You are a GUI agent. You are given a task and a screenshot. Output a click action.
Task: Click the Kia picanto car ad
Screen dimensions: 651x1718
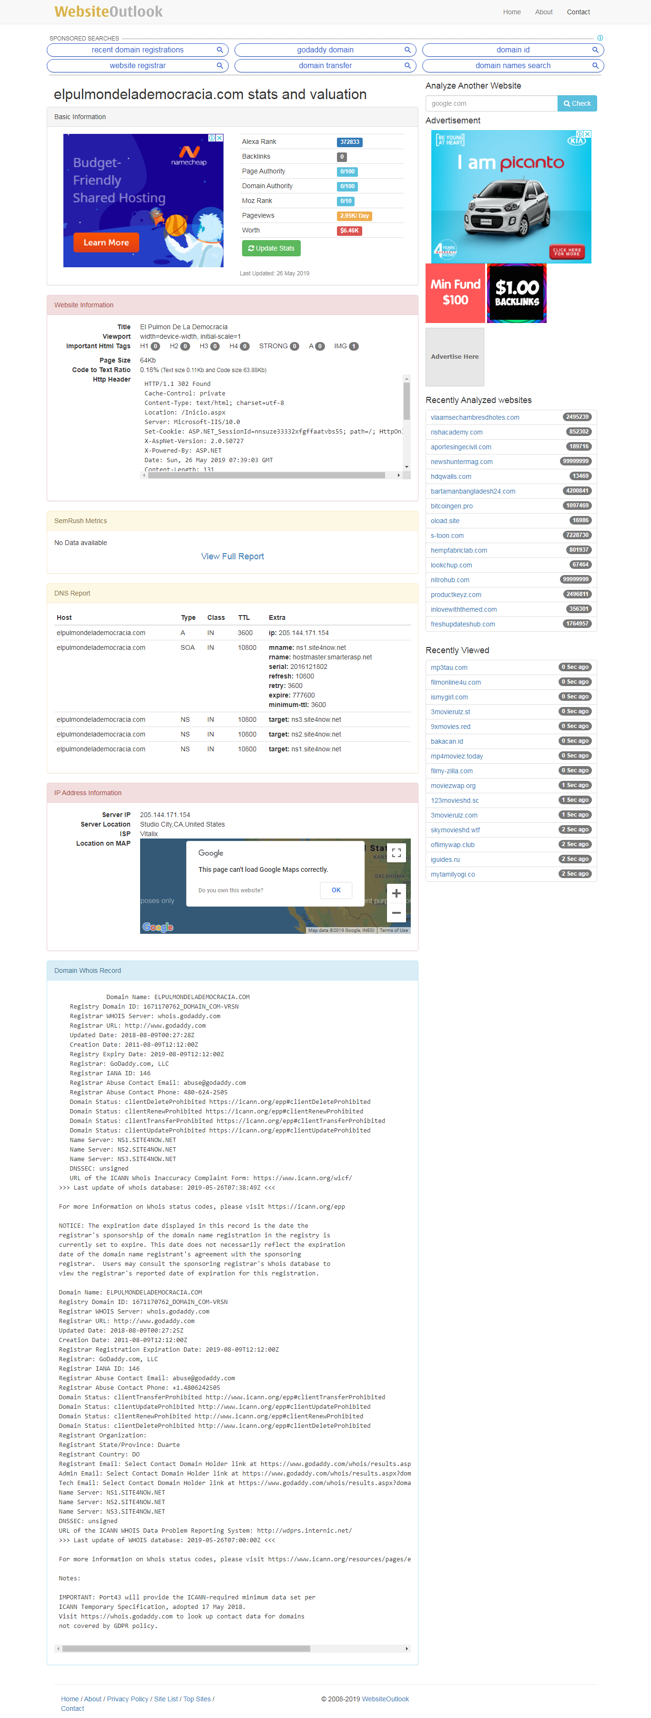[511, 197]
